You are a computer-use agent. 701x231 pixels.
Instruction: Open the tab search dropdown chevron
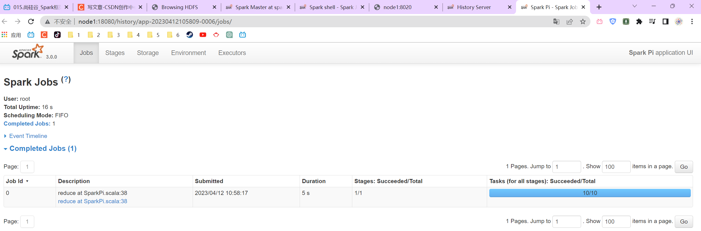tap(635, 6)
